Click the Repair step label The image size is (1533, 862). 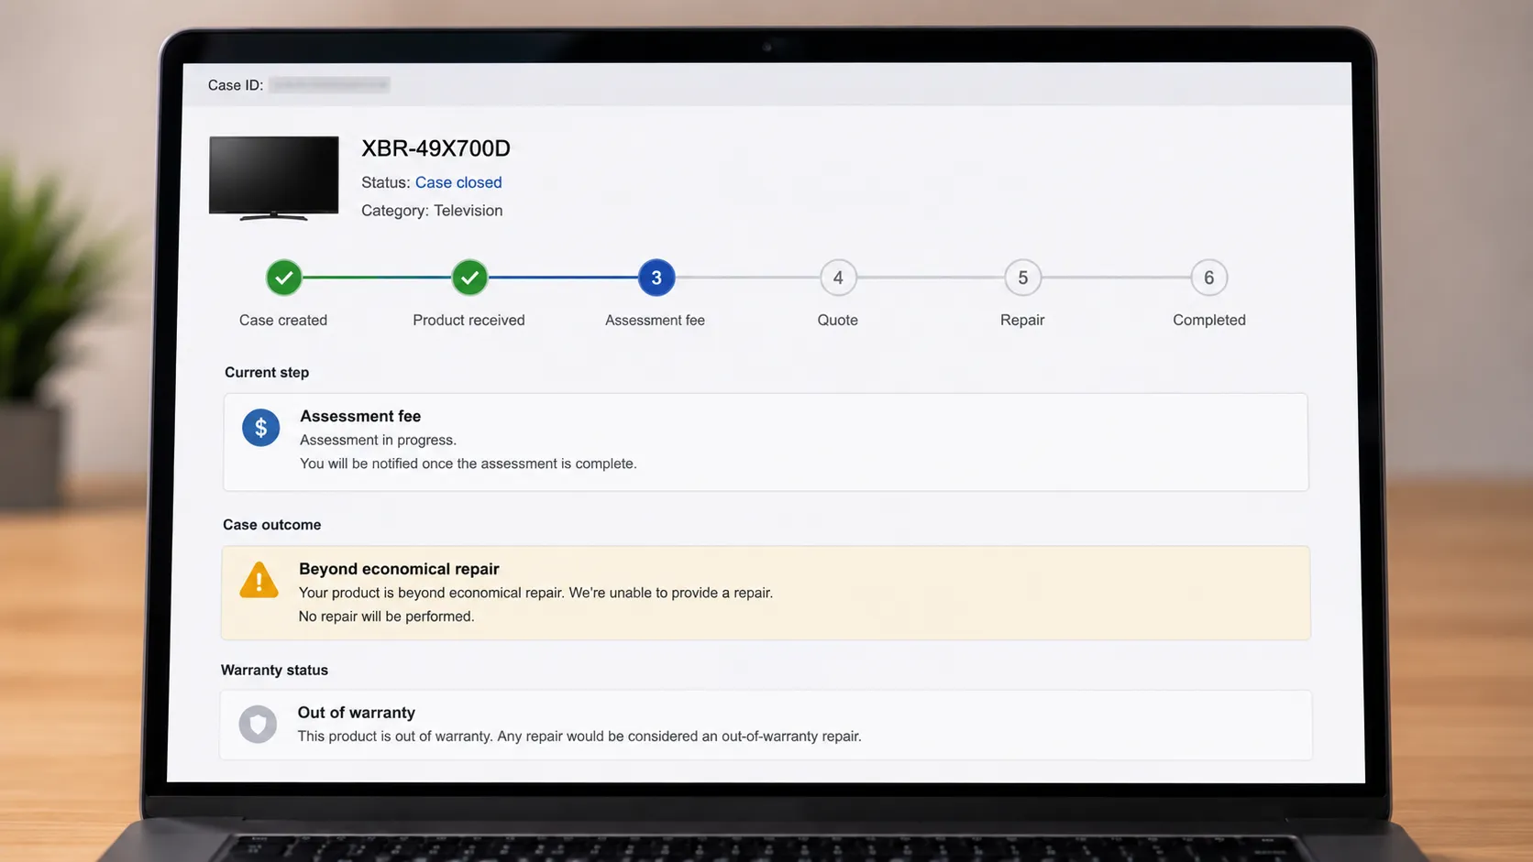point(1022,320)
